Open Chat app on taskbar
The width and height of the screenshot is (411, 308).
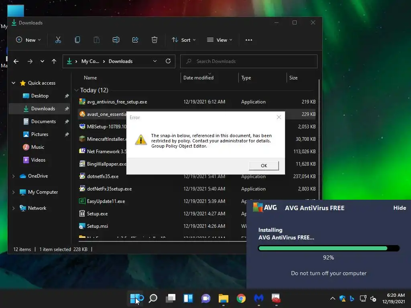[206, 298]
